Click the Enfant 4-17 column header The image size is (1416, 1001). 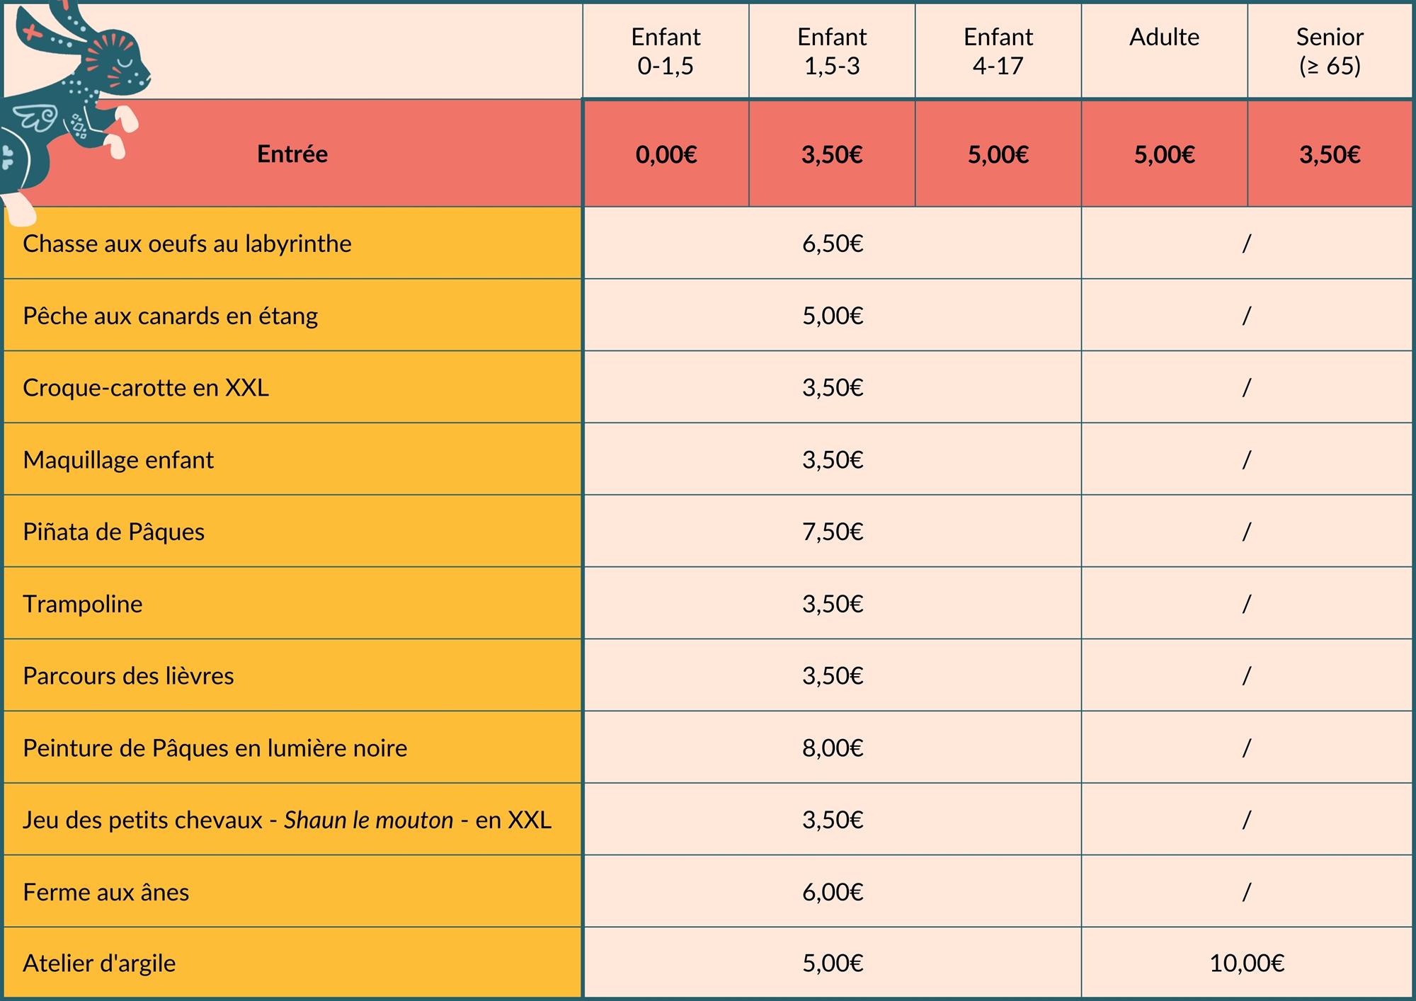point(998,51)
